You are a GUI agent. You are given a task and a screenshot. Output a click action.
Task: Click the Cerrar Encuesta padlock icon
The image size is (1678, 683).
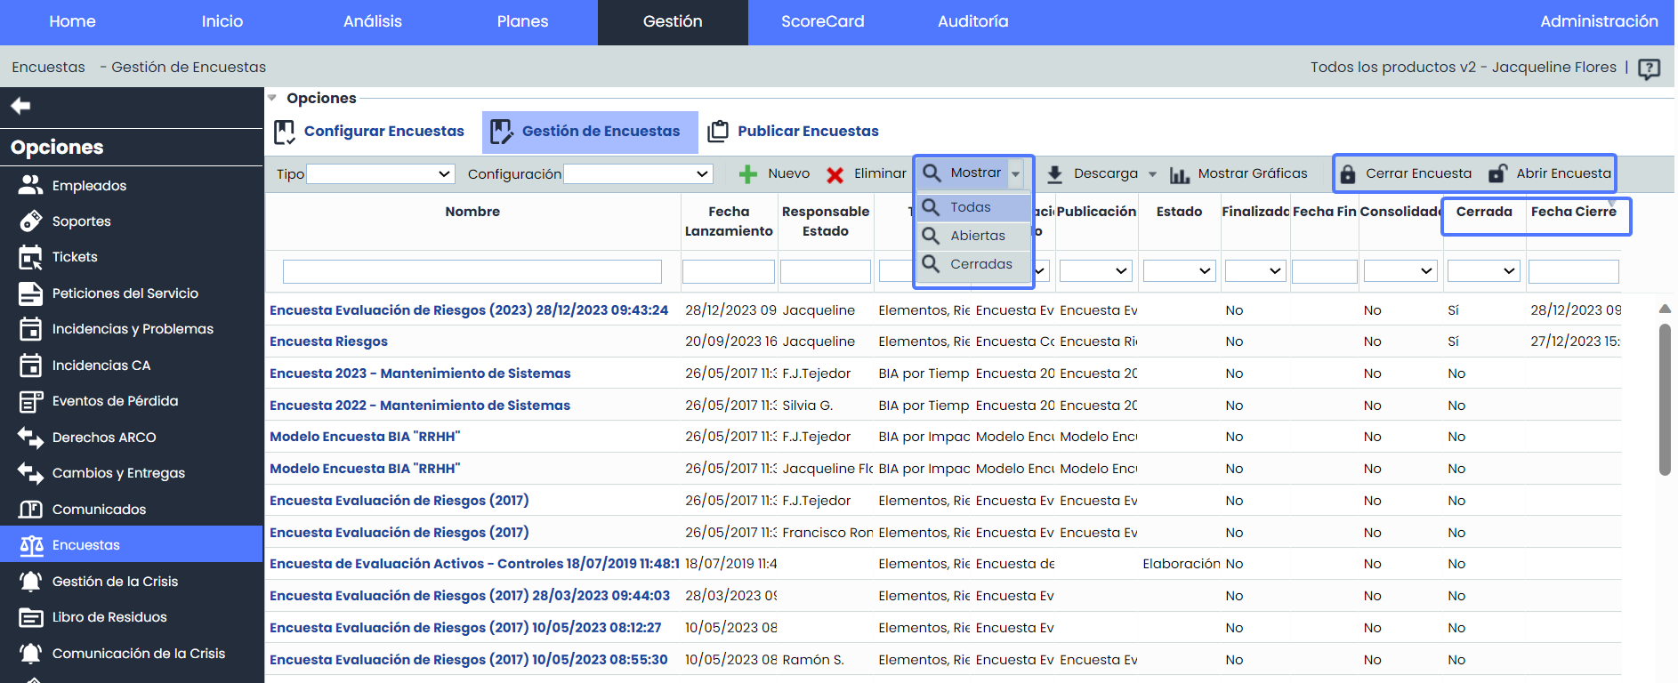(x=1348, y=174)
